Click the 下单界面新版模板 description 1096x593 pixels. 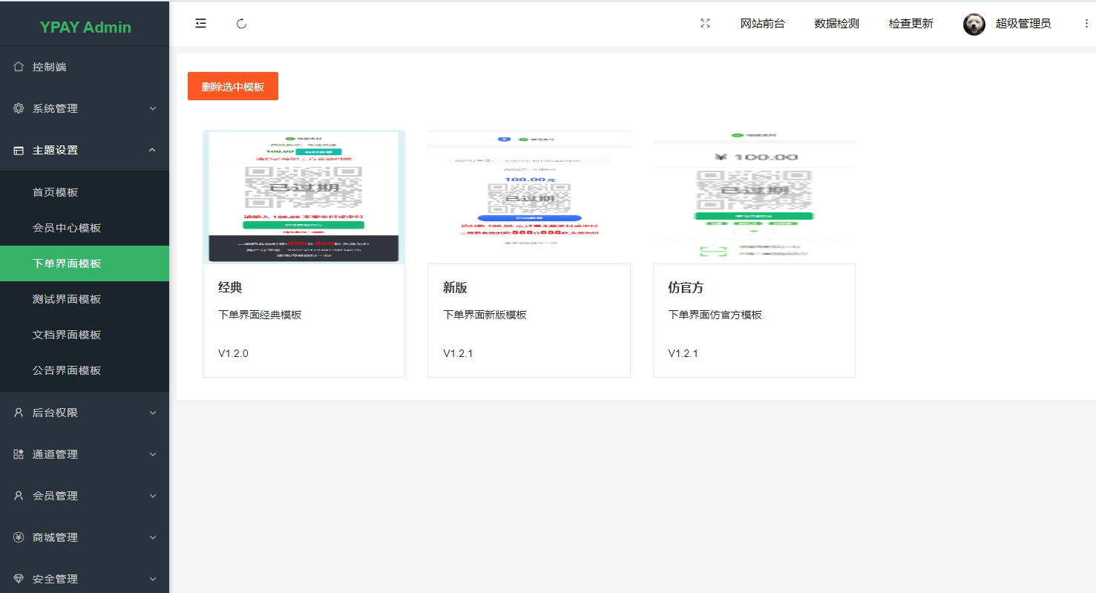[x=485, y=315]
